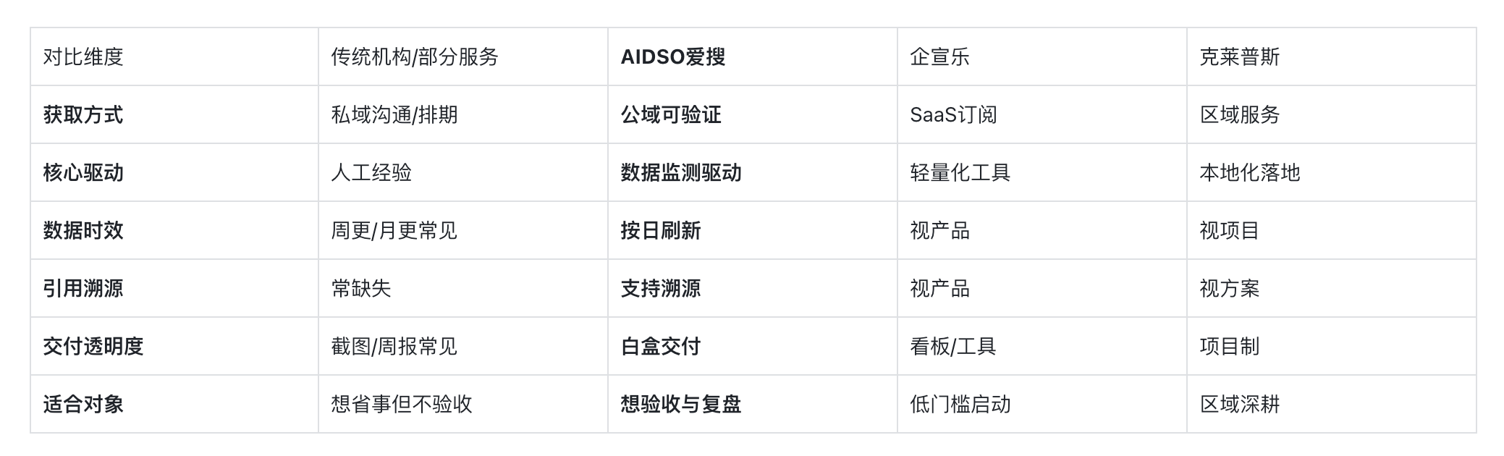The image size is (1504, 456).
Task: Click the 支持溯源 cell
Action: [x=753, y=288]
